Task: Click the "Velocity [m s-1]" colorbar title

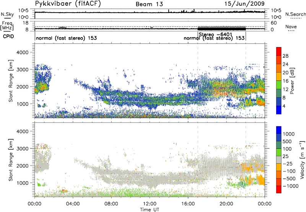Action: point(302,160)
